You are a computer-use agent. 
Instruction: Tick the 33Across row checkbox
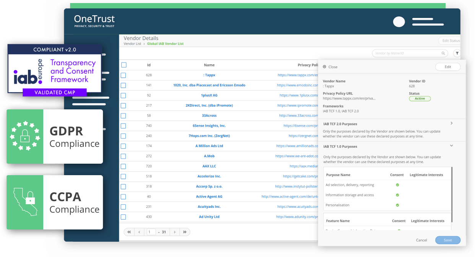[124, 116]
